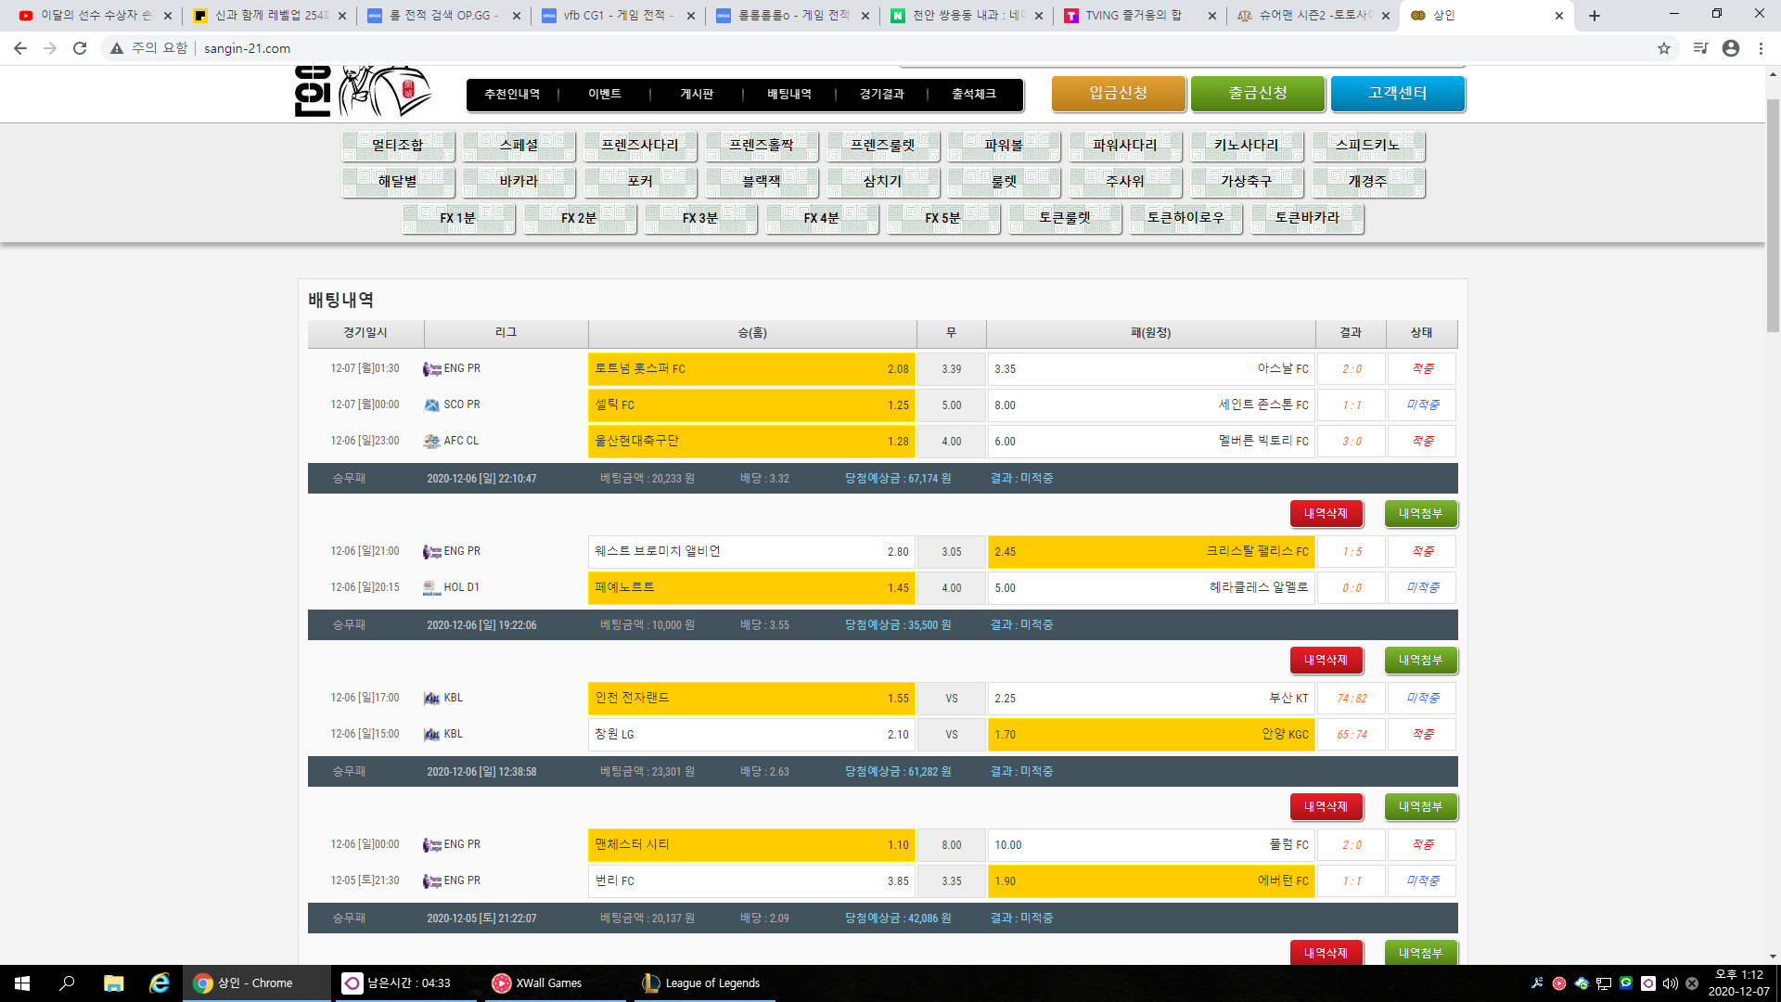Open 배팅내역 menu item
Screen dimensions: 1781x1002
point(789,94)
